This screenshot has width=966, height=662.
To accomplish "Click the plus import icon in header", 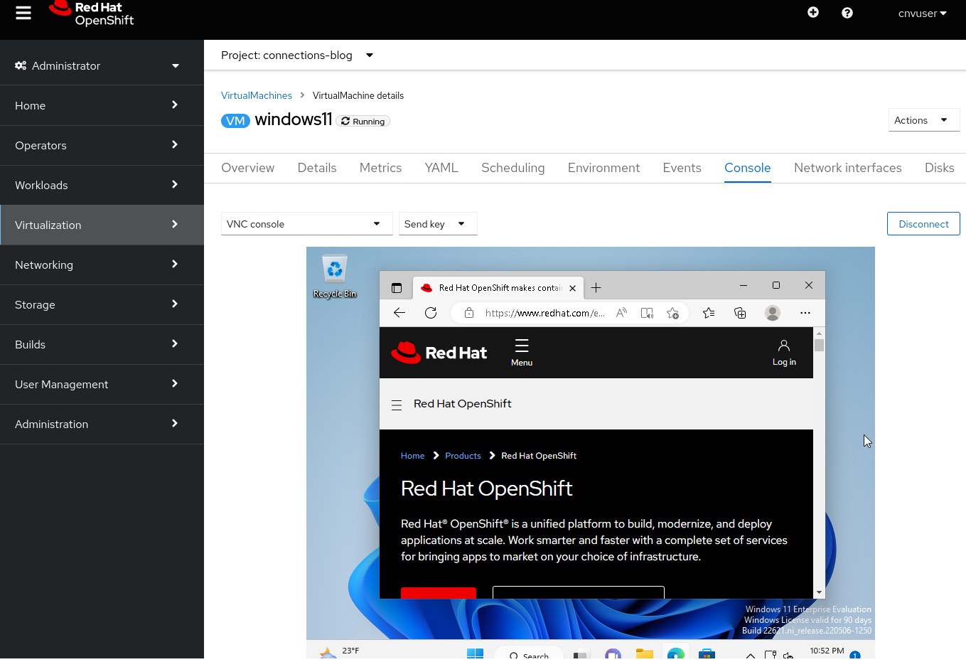I will click(x=813, y=13).
